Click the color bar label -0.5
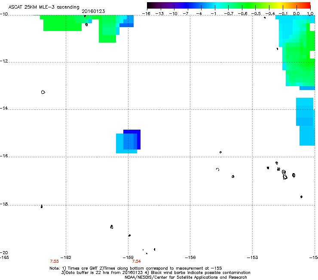The height and width of the screenshot is (280, 318). pyautogui.click(x=256, y=14)
